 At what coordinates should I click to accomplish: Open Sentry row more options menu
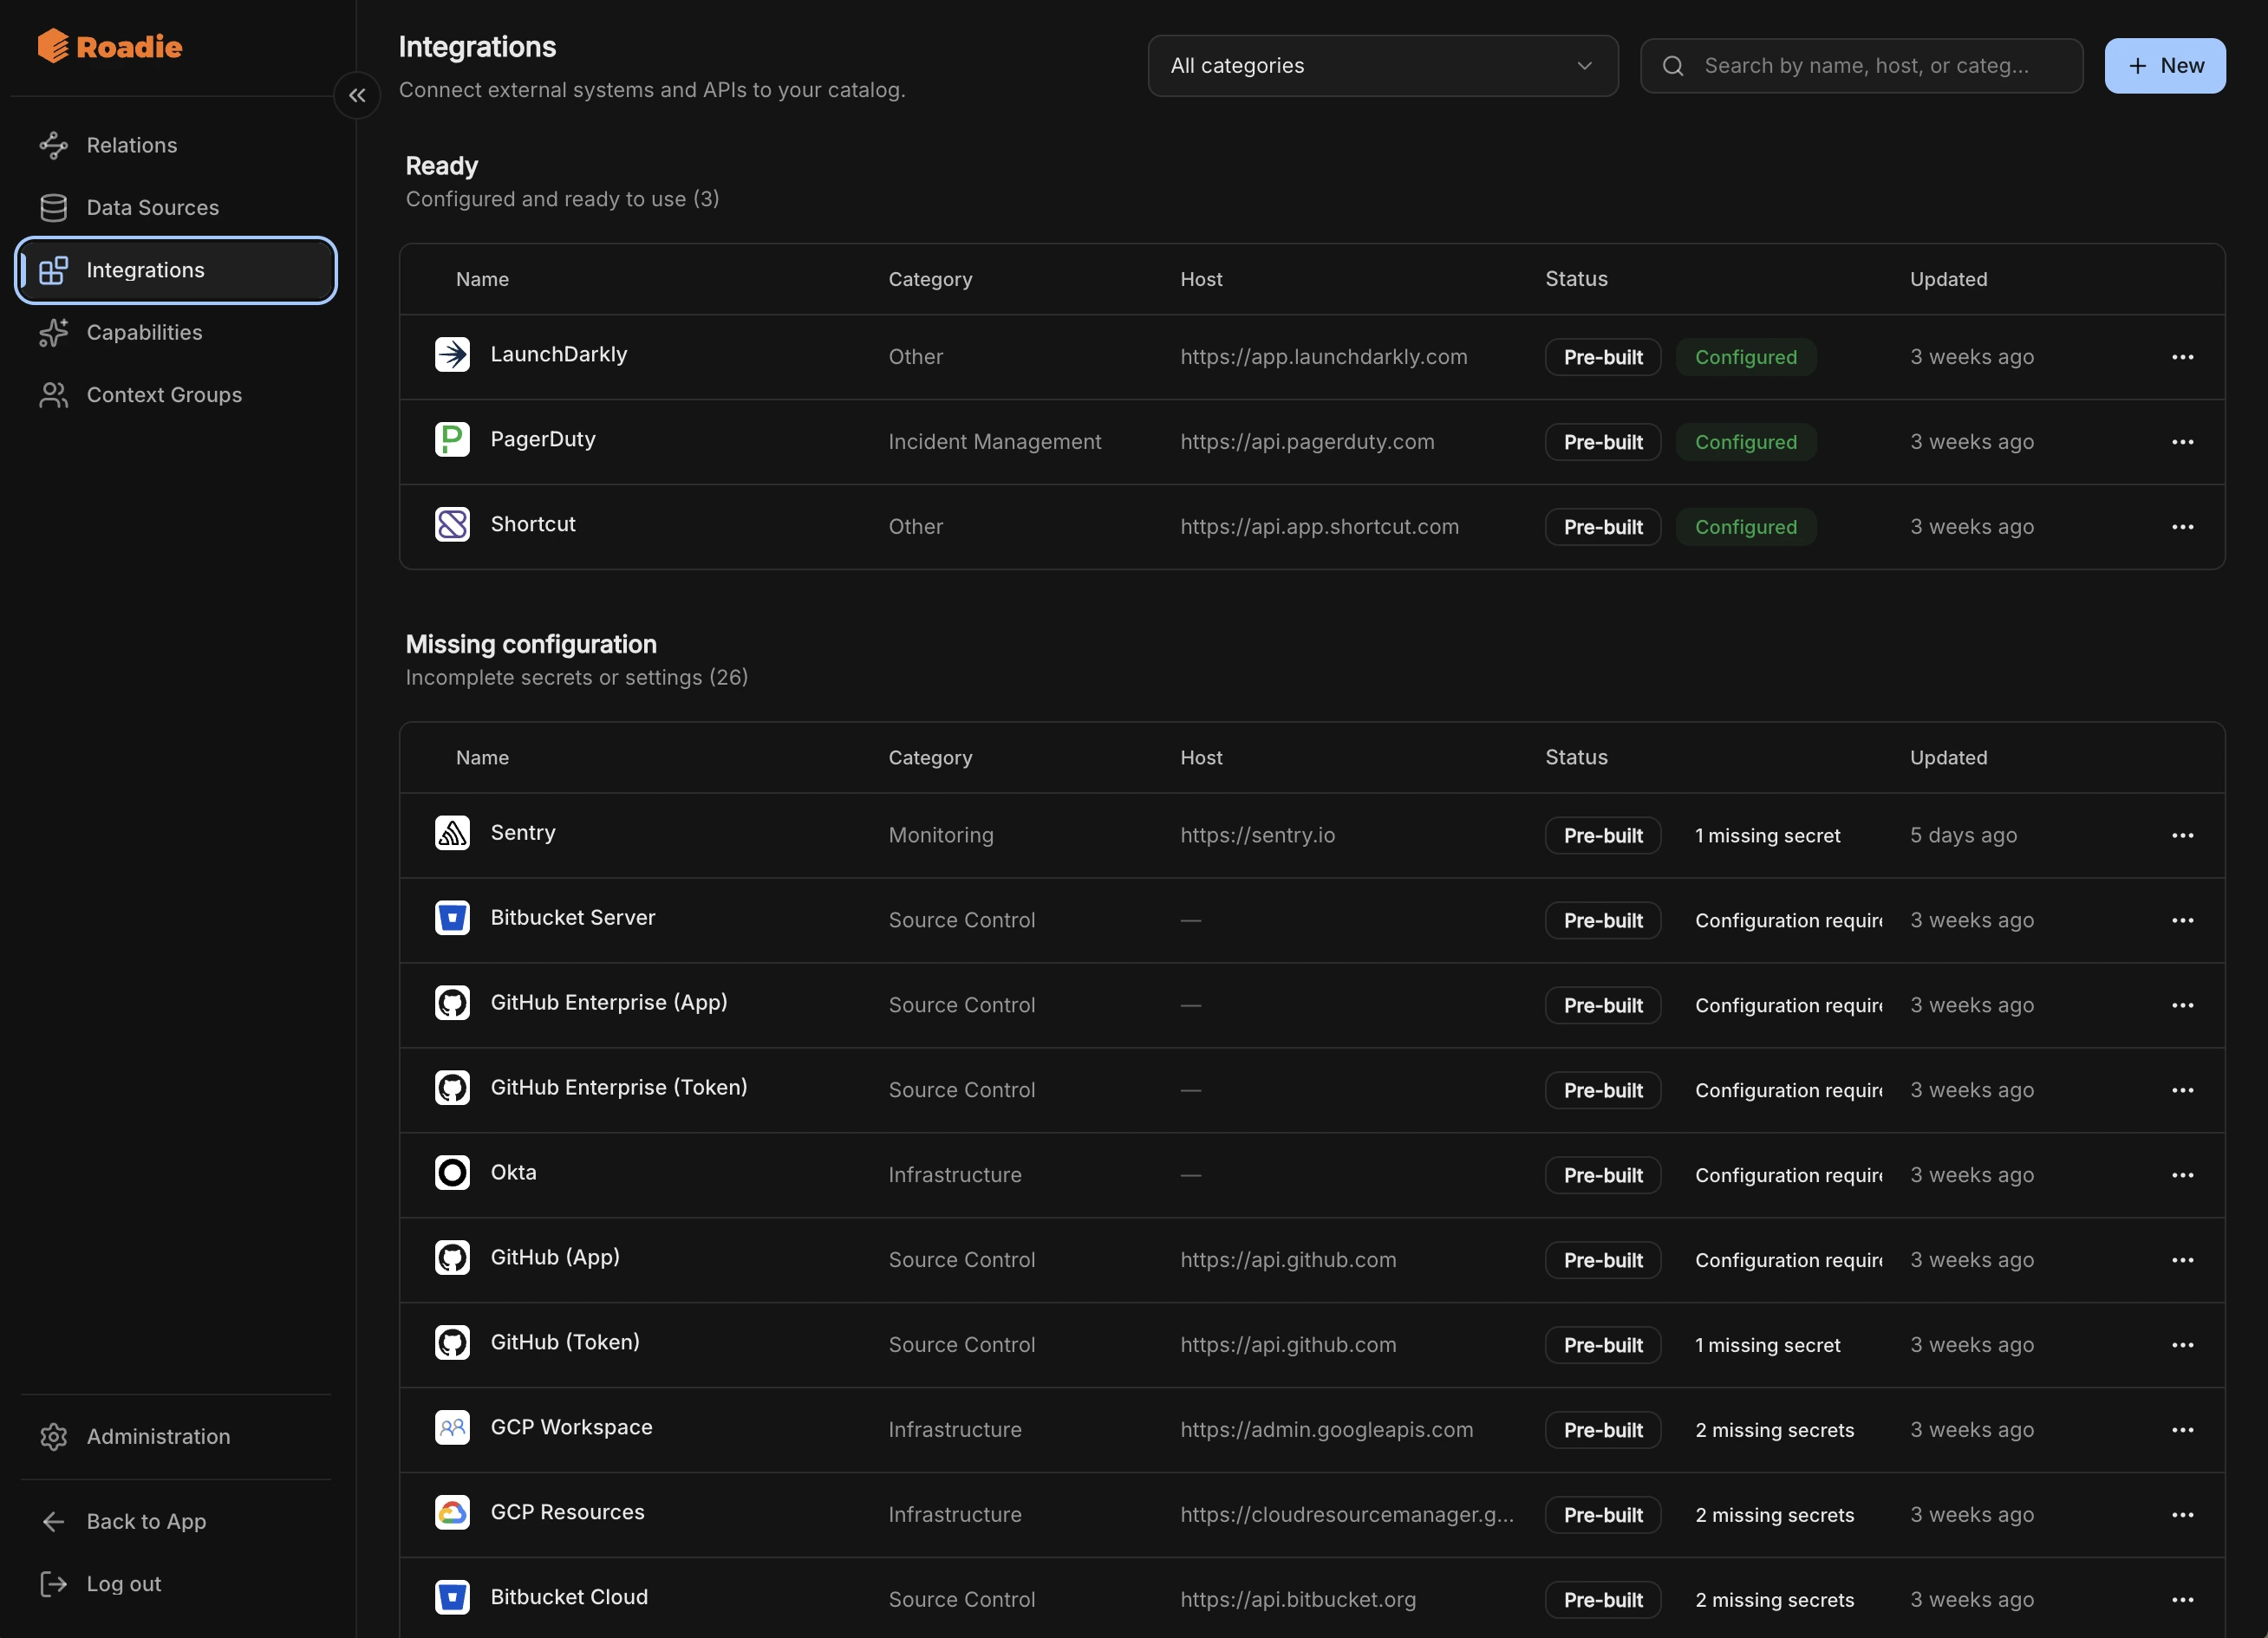(x=2182, y=835)
